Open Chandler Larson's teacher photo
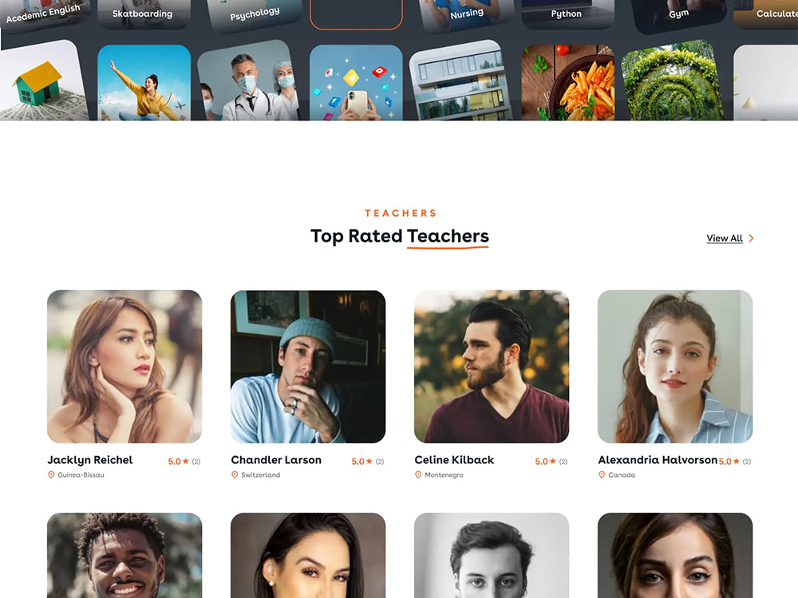The width and height of the screenshot is (798, 598). [308, 366]
